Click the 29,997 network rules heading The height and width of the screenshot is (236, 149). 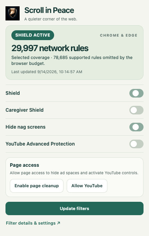[50, 48]
